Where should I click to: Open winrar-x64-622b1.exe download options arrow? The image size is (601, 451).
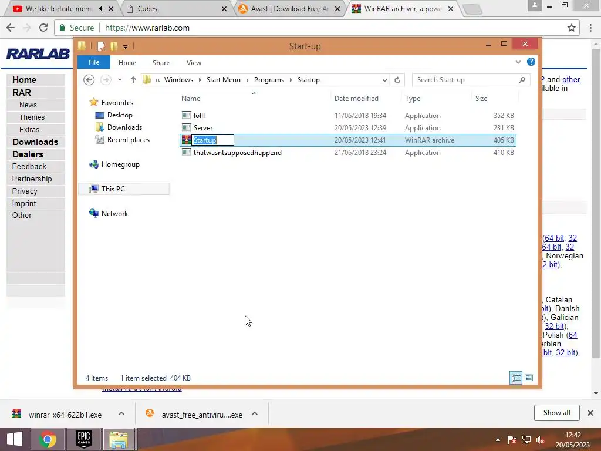[121, 413]
